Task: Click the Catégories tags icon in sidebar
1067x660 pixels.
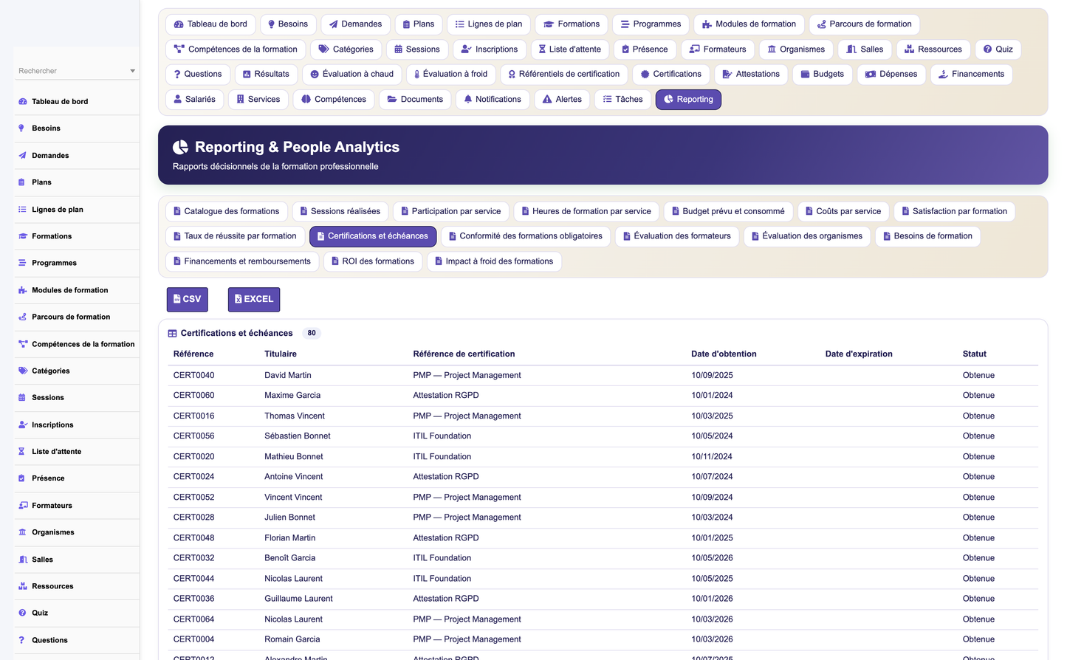Action: [x=23, y=371]
